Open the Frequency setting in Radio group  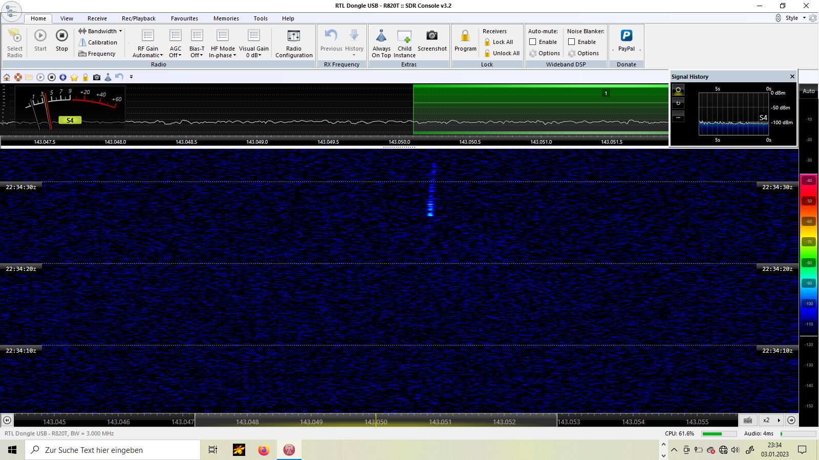(97, 54)
